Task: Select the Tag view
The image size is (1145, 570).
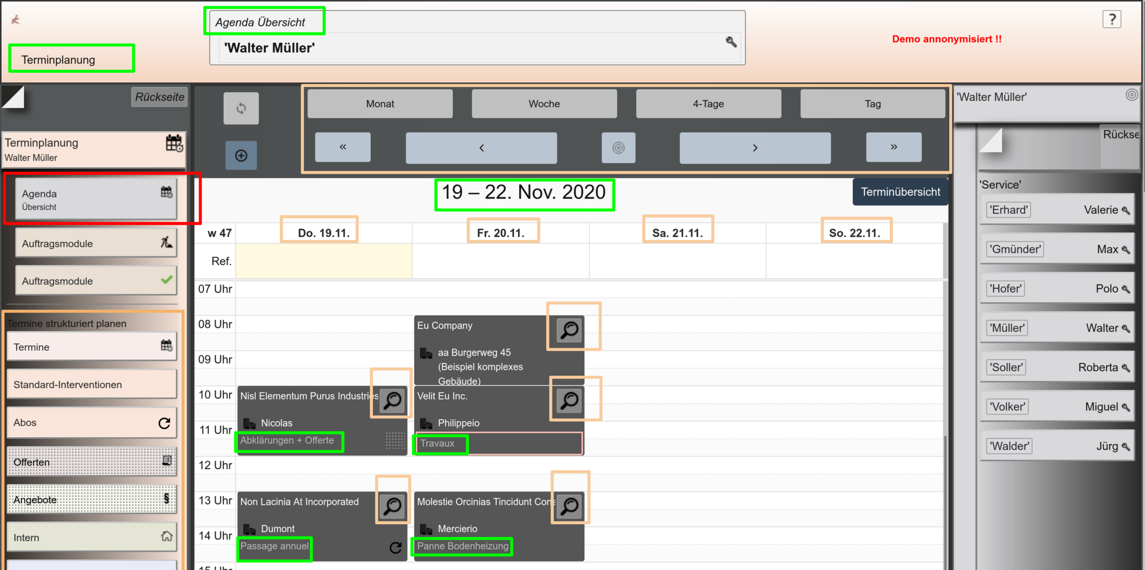Action: click(872, 104)
